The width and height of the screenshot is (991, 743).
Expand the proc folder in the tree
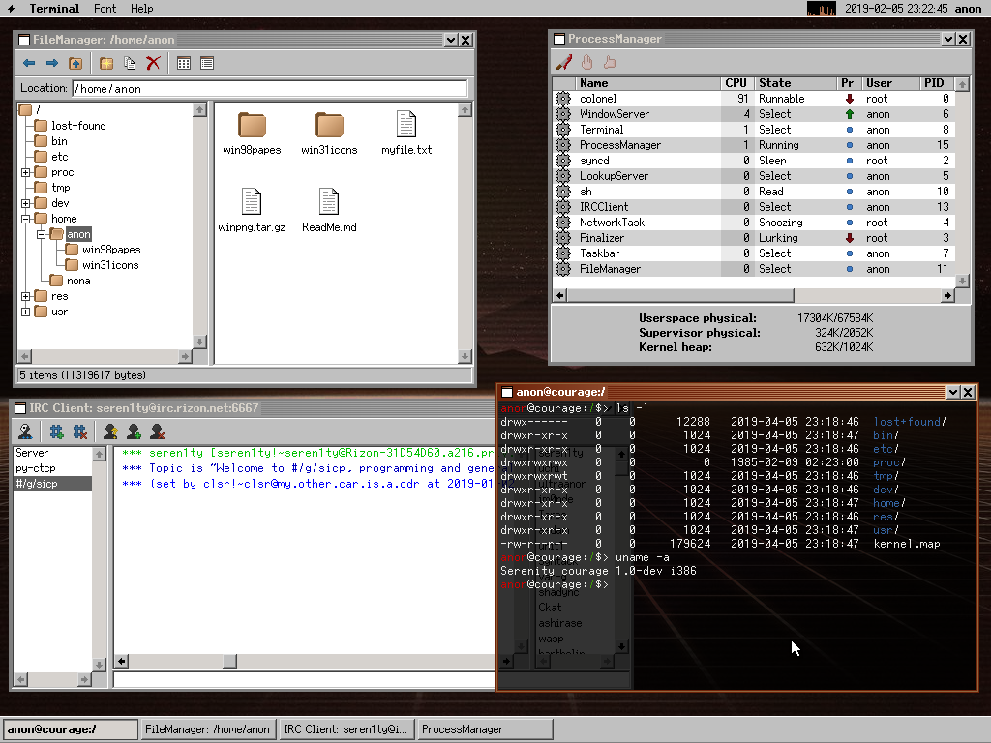26,172
